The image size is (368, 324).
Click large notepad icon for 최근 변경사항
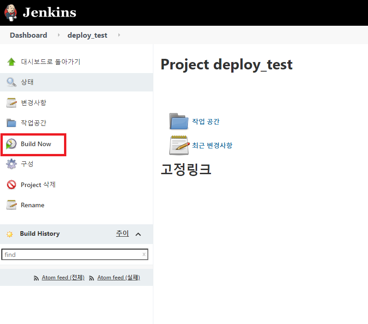click(x=179, y=145)
